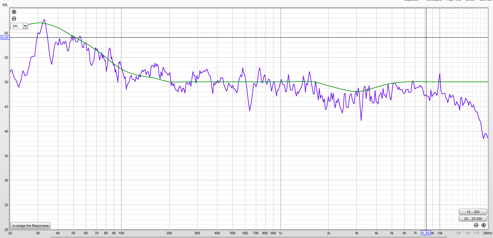Click the 1k frequency axis label
493x238 pixels.
coord(281,233)
